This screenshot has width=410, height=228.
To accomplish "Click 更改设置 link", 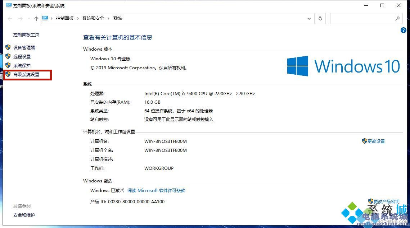I will tap(376, 141).
